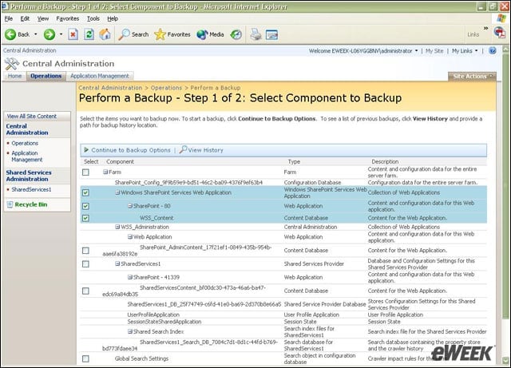Open the Site Actions dropdown
This screenshot has width=511, height=368.
(472, 77)
